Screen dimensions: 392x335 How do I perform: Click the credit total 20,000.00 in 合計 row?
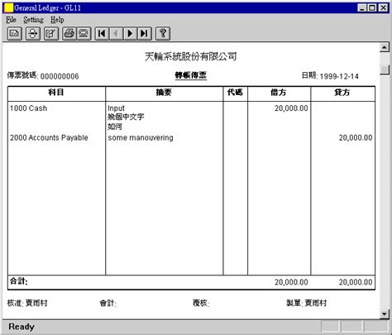click(x=356, y=282)
